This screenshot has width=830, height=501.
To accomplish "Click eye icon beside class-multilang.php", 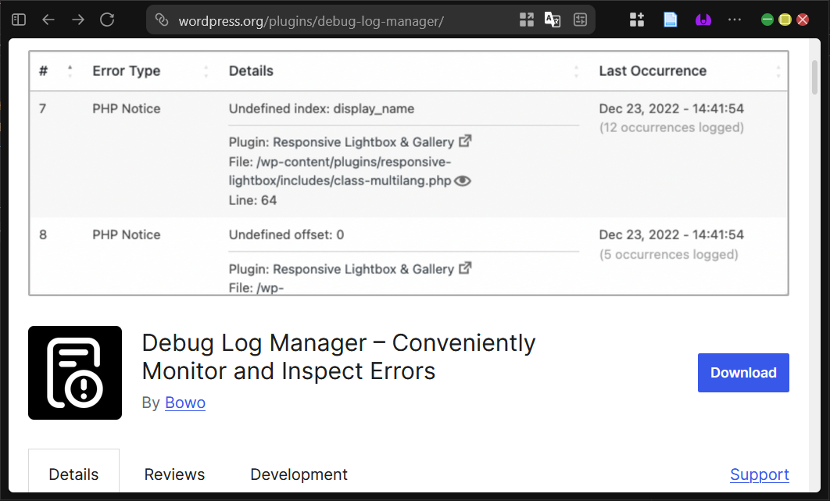I will click(x=463, y=181).
